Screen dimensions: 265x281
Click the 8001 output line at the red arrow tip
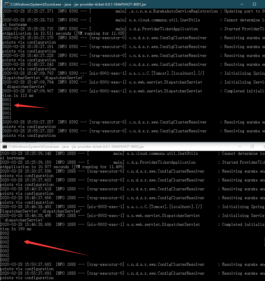click(7, 104)
